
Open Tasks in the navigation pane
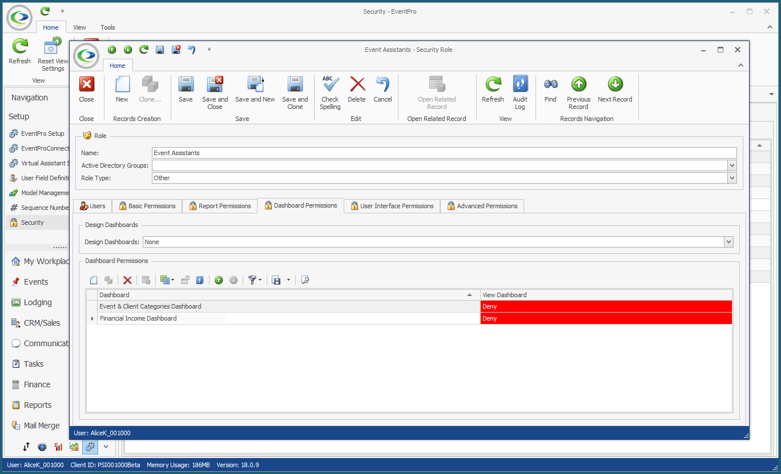[34, 364]
